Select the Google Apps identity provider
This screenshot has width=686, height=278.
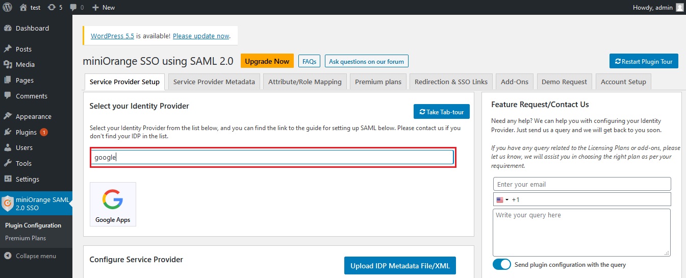pyautogui.click(x=113, y=204)
